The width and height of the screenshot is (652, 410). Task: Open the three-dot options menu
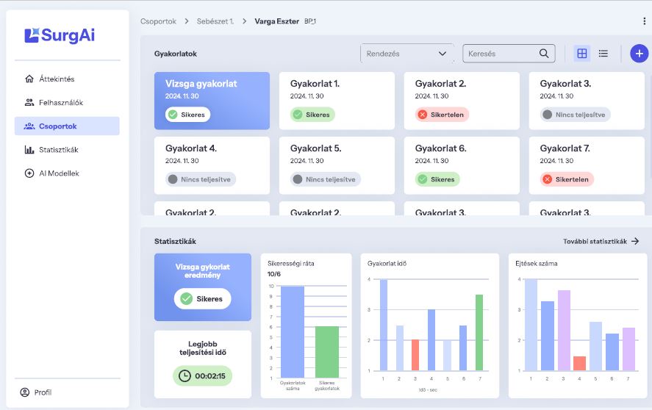point(644,21)
